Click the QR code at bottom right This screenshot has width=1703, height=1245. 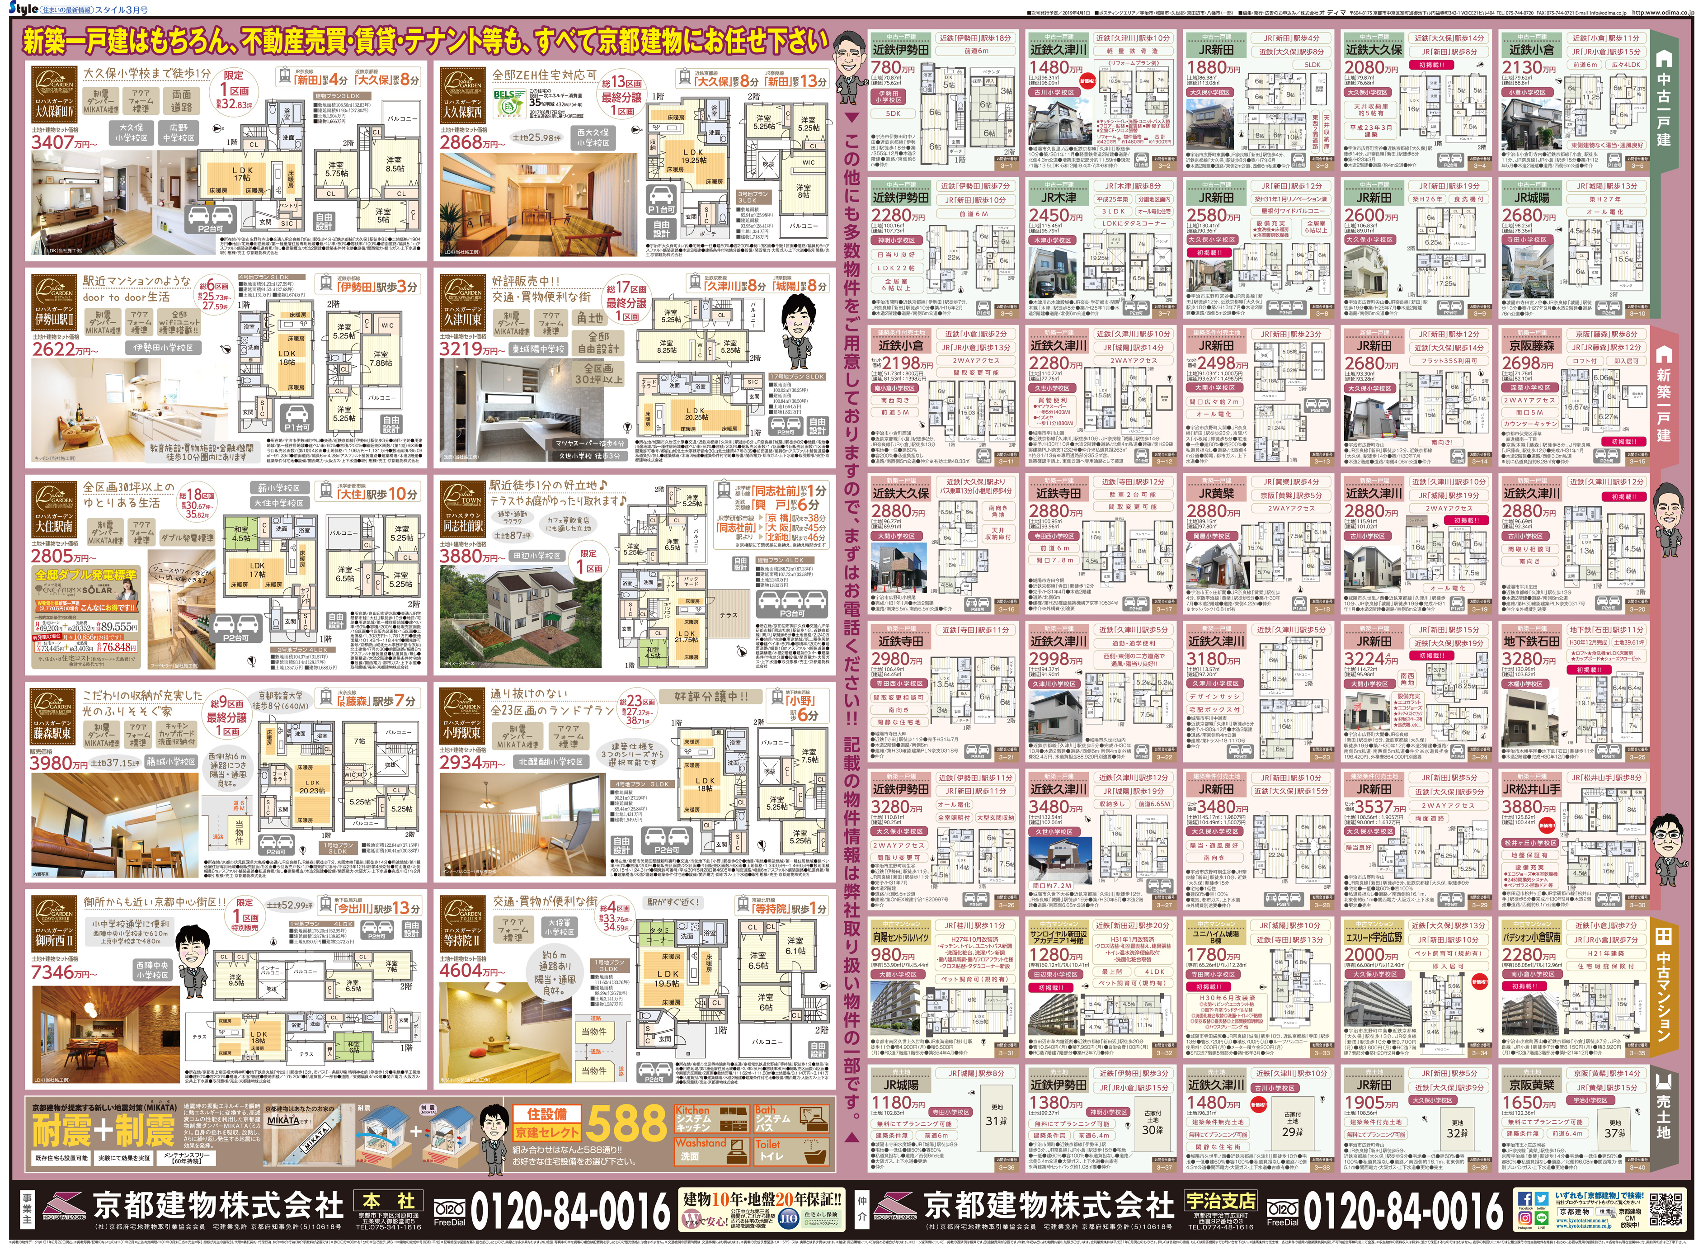coord(1666,1210)
